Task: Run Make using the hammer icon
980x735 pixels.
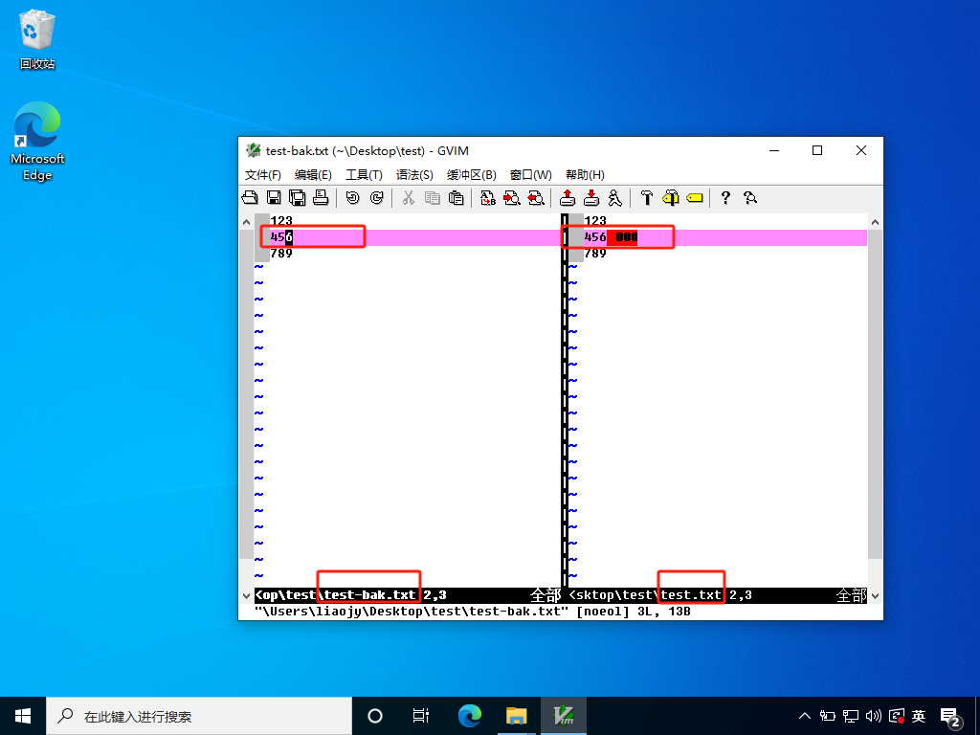Action: click(x=647, y=198)
